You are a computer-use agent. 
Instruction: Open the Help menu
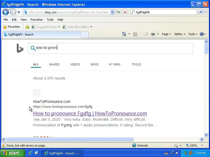point(60,20)
